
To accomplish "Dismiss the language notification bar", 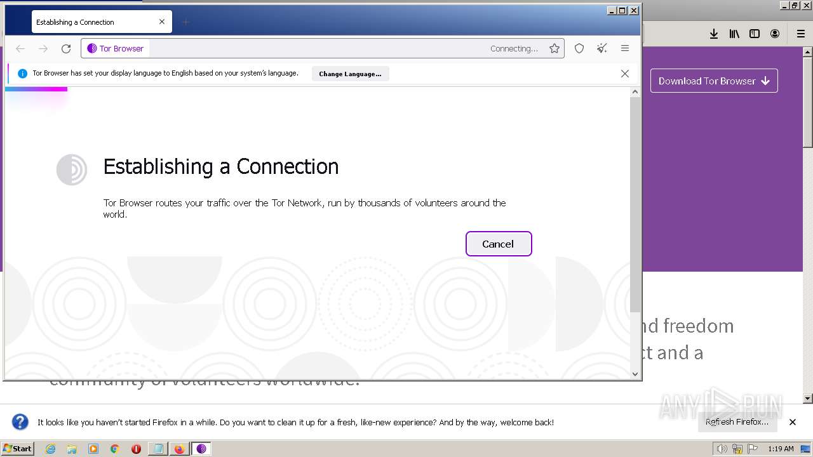I will [625, 74].
